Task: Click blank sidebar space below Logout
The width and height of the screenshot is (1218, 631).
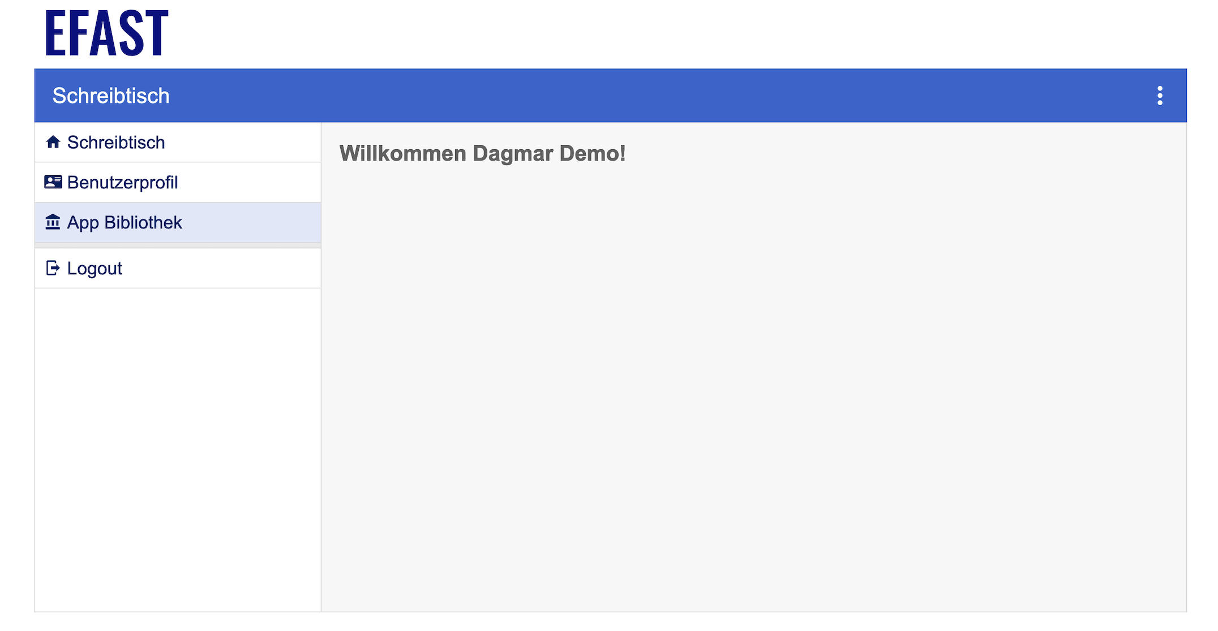Action: 178,447
